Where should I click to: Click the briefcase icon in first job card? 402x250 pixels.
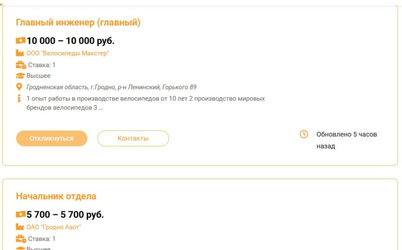tap(21, 65)
